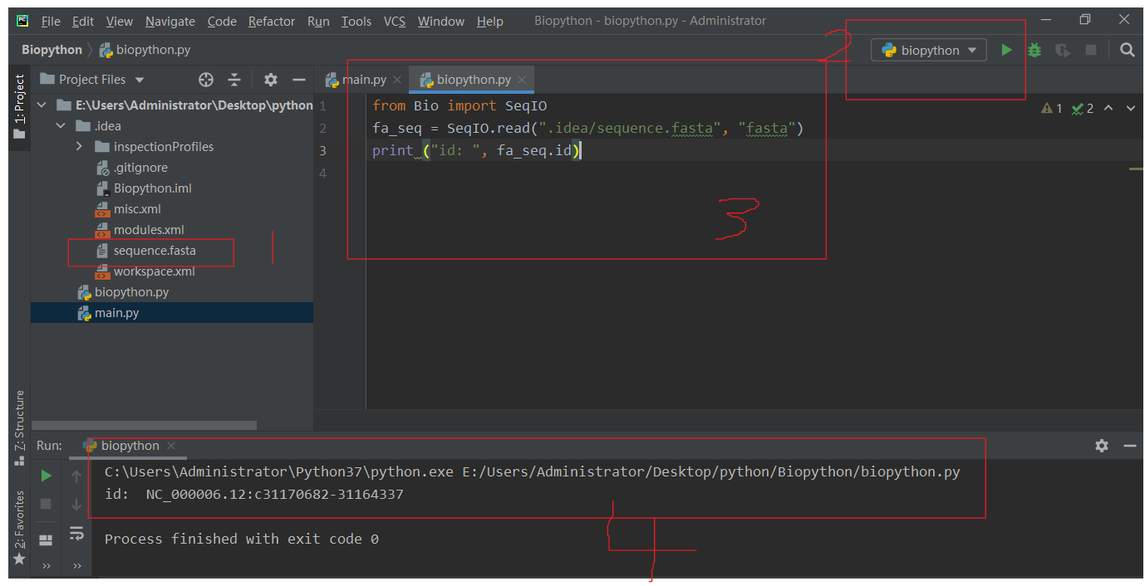Open the biopython run configuration dropdown
Viewport: 1145px width, 586px height.
928,50
